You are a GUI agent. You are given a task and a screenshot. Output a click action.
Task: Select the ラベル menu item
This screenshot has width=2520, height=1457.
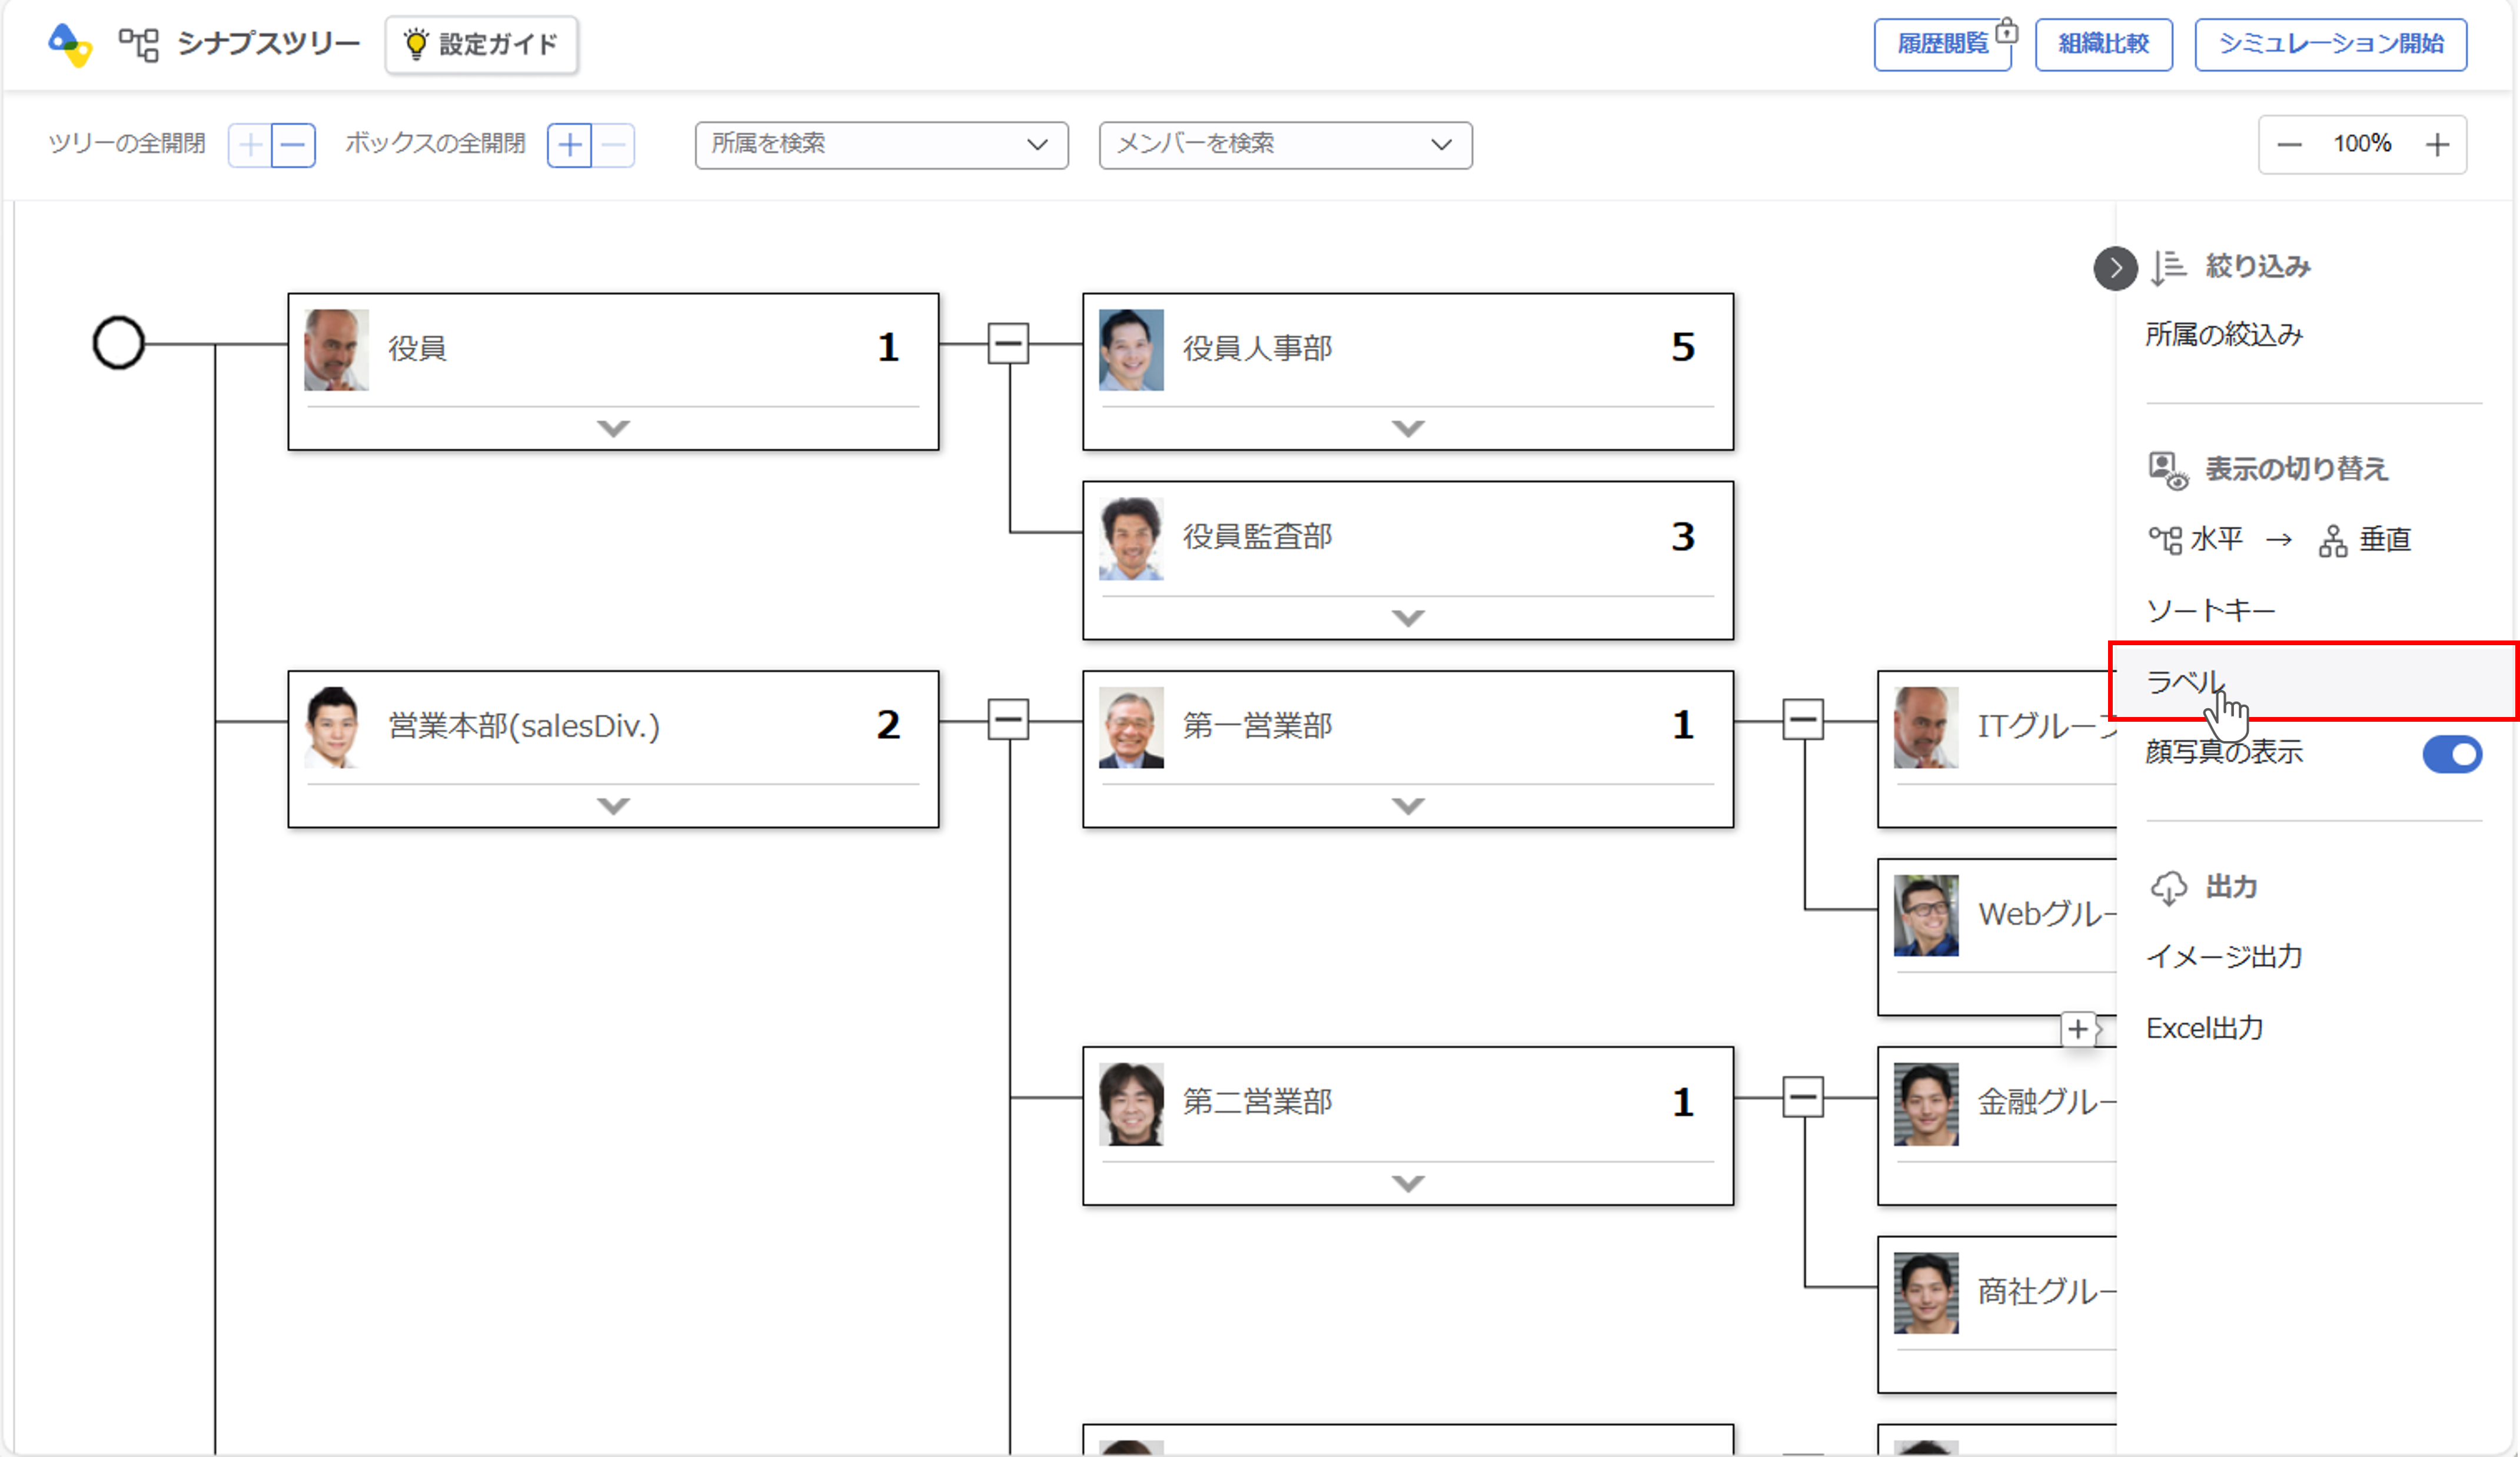click(2185, 682)
